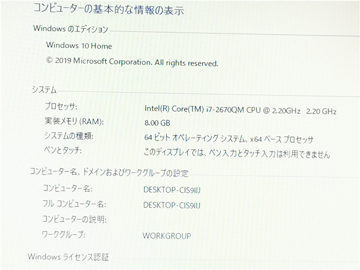Select the first DESKTOP-CIS9IIJ computer name value

[172, 190]
